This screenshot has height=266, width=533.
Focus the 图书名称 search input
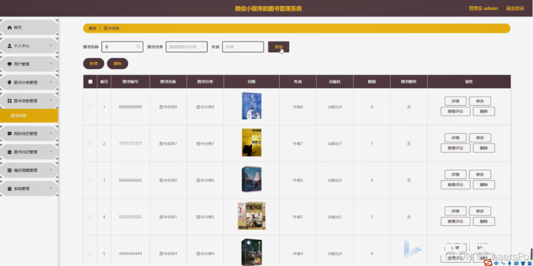(x=122, y=47)
